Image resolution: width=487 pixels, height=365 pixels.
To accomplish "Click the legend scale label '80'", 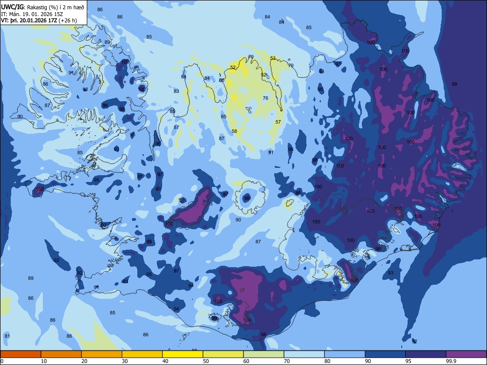I will pos(327,361).
